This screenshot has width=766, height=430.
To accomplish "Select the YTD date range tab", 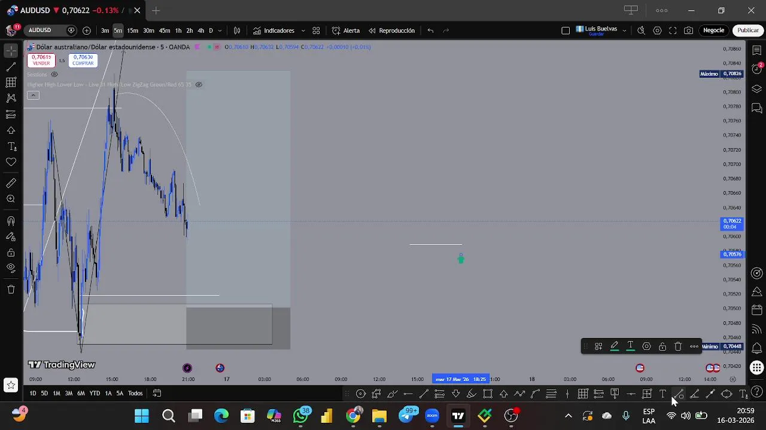I will point(95,393).
